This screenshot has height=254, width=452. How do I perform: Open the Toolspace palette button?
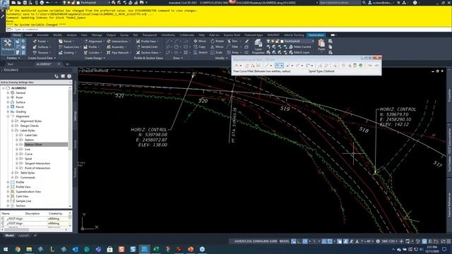pos(8,46)
